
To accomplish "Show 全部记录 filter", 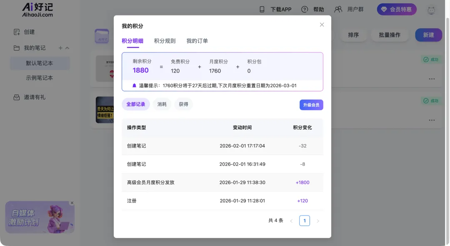I will pyautogui.click(x=136, y=104).
